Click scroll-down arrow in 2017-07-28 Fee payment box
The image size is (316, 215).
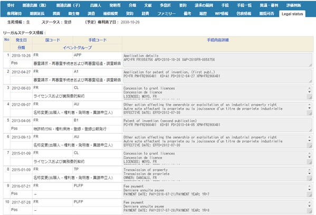309,206
